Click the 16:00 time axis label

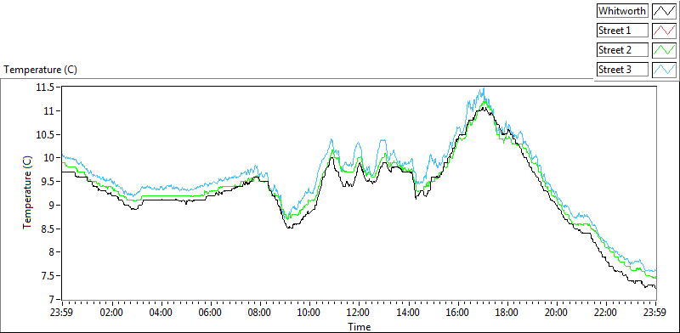pos(458,313)
